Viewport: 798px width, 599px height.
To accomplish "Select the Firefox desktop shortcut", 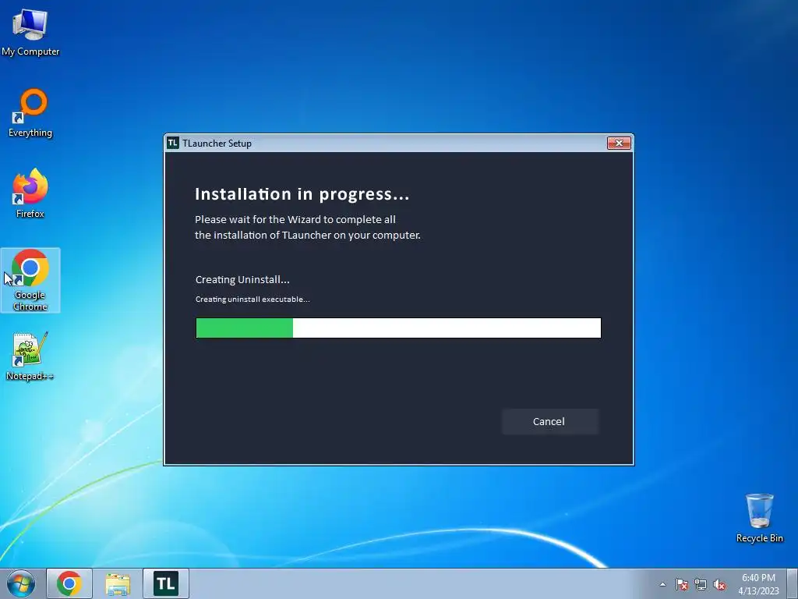I will pos(30,193).
